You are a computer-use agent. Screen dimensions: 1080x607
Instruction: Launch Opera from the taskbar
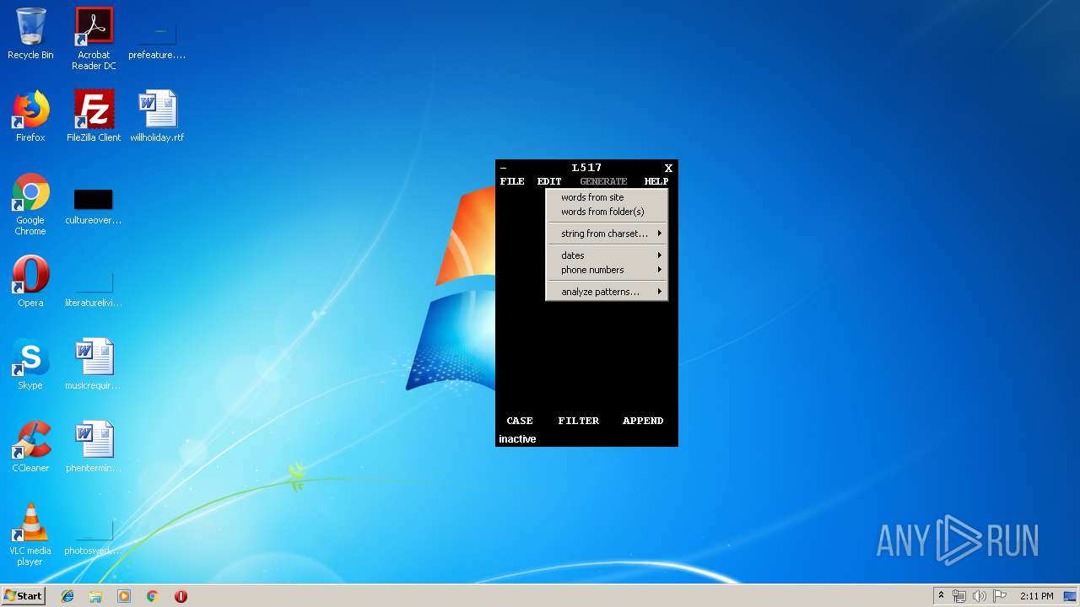181,596
